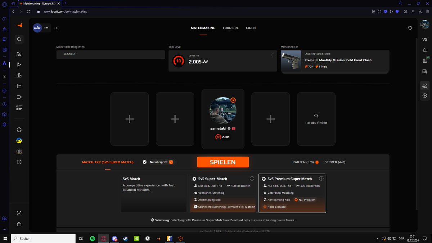Viewport: 432px width, 243px height.
Task: Click the Level 10 skill 2.005 Elo card
Action: coord(223,61)
